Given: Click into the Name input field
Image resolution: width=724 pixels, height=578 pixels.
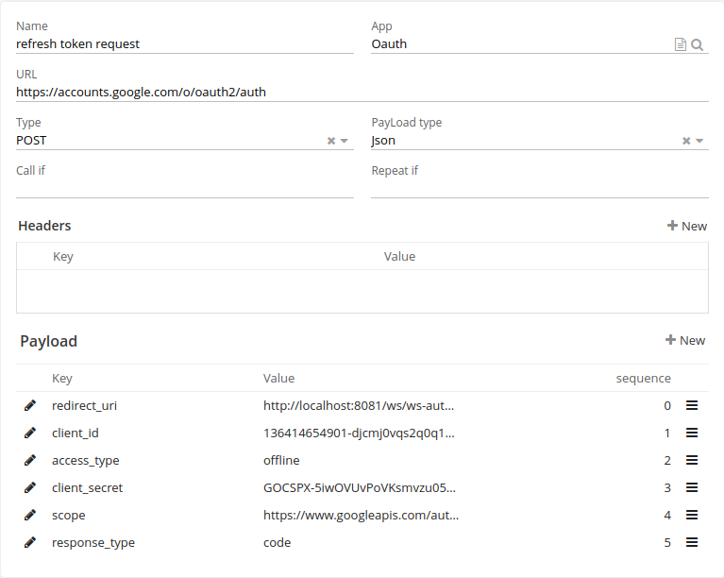Looking at the screenshot, I should (x=184, y=43).
